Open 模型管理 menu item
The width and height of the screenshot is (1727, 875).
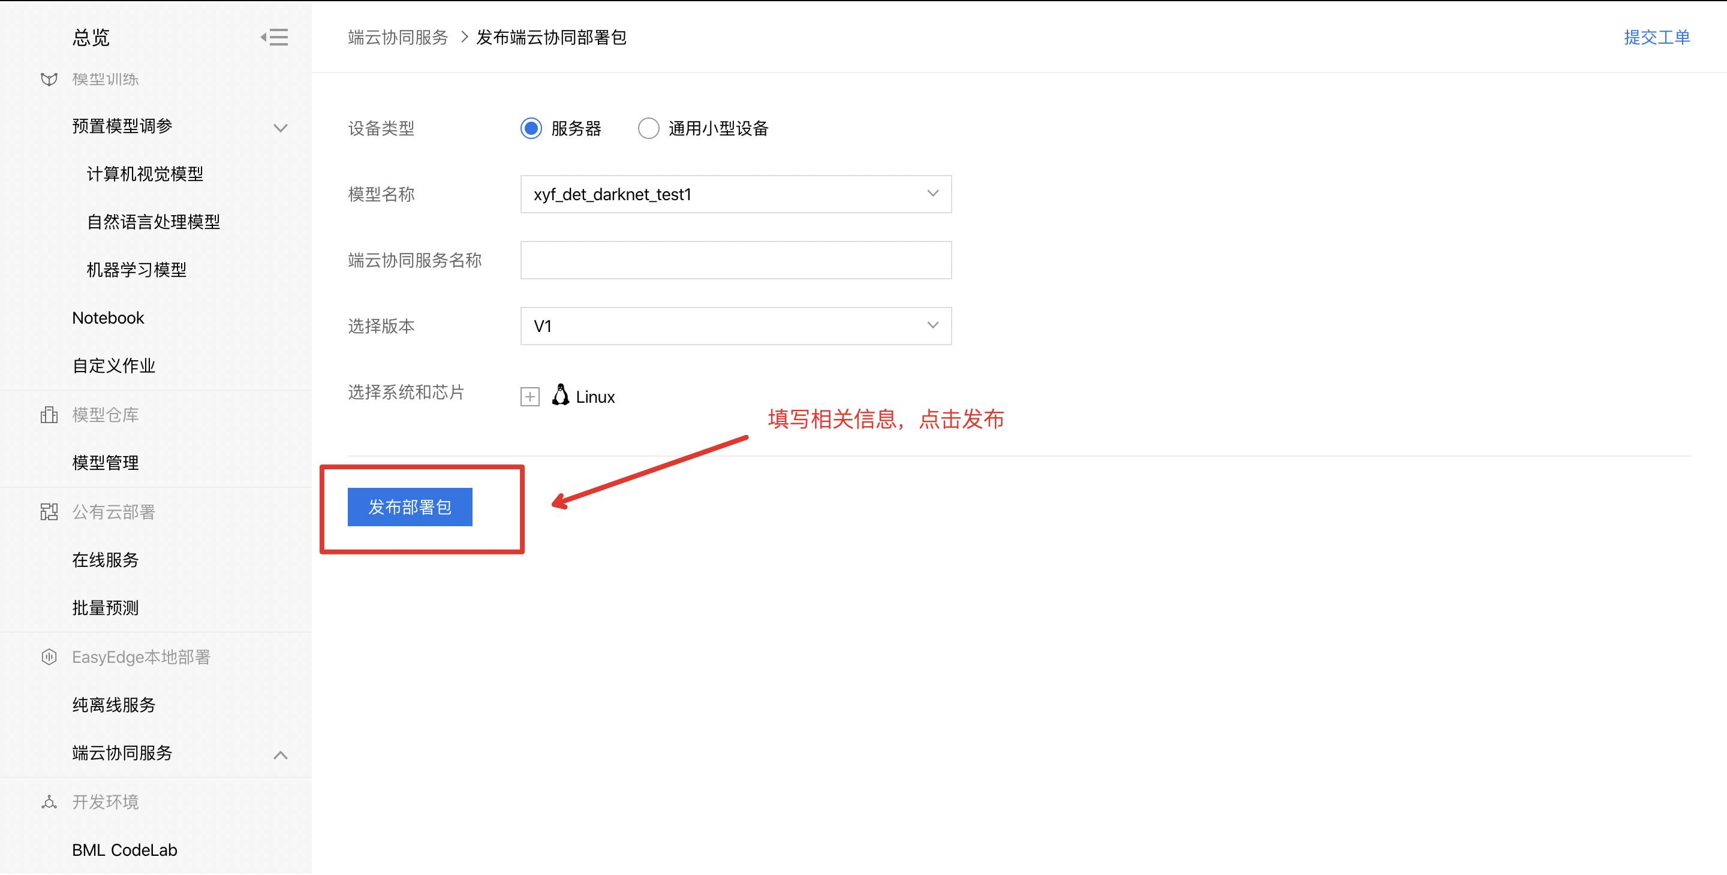tap(106, 463)
